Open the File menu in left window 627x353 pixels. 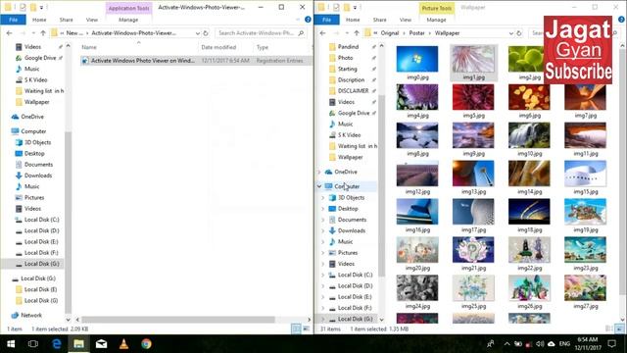(13, 20)
